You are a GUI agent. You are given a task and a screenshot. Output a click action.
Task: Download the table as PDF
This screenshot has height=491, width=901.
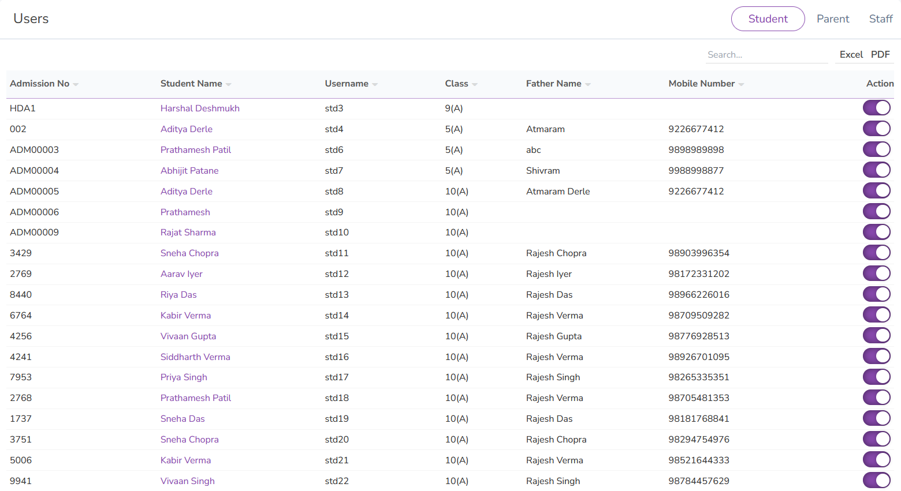tap(880, 54)
